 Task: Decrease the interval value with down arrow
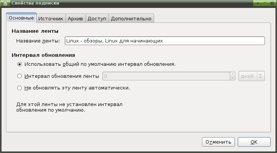233,78
